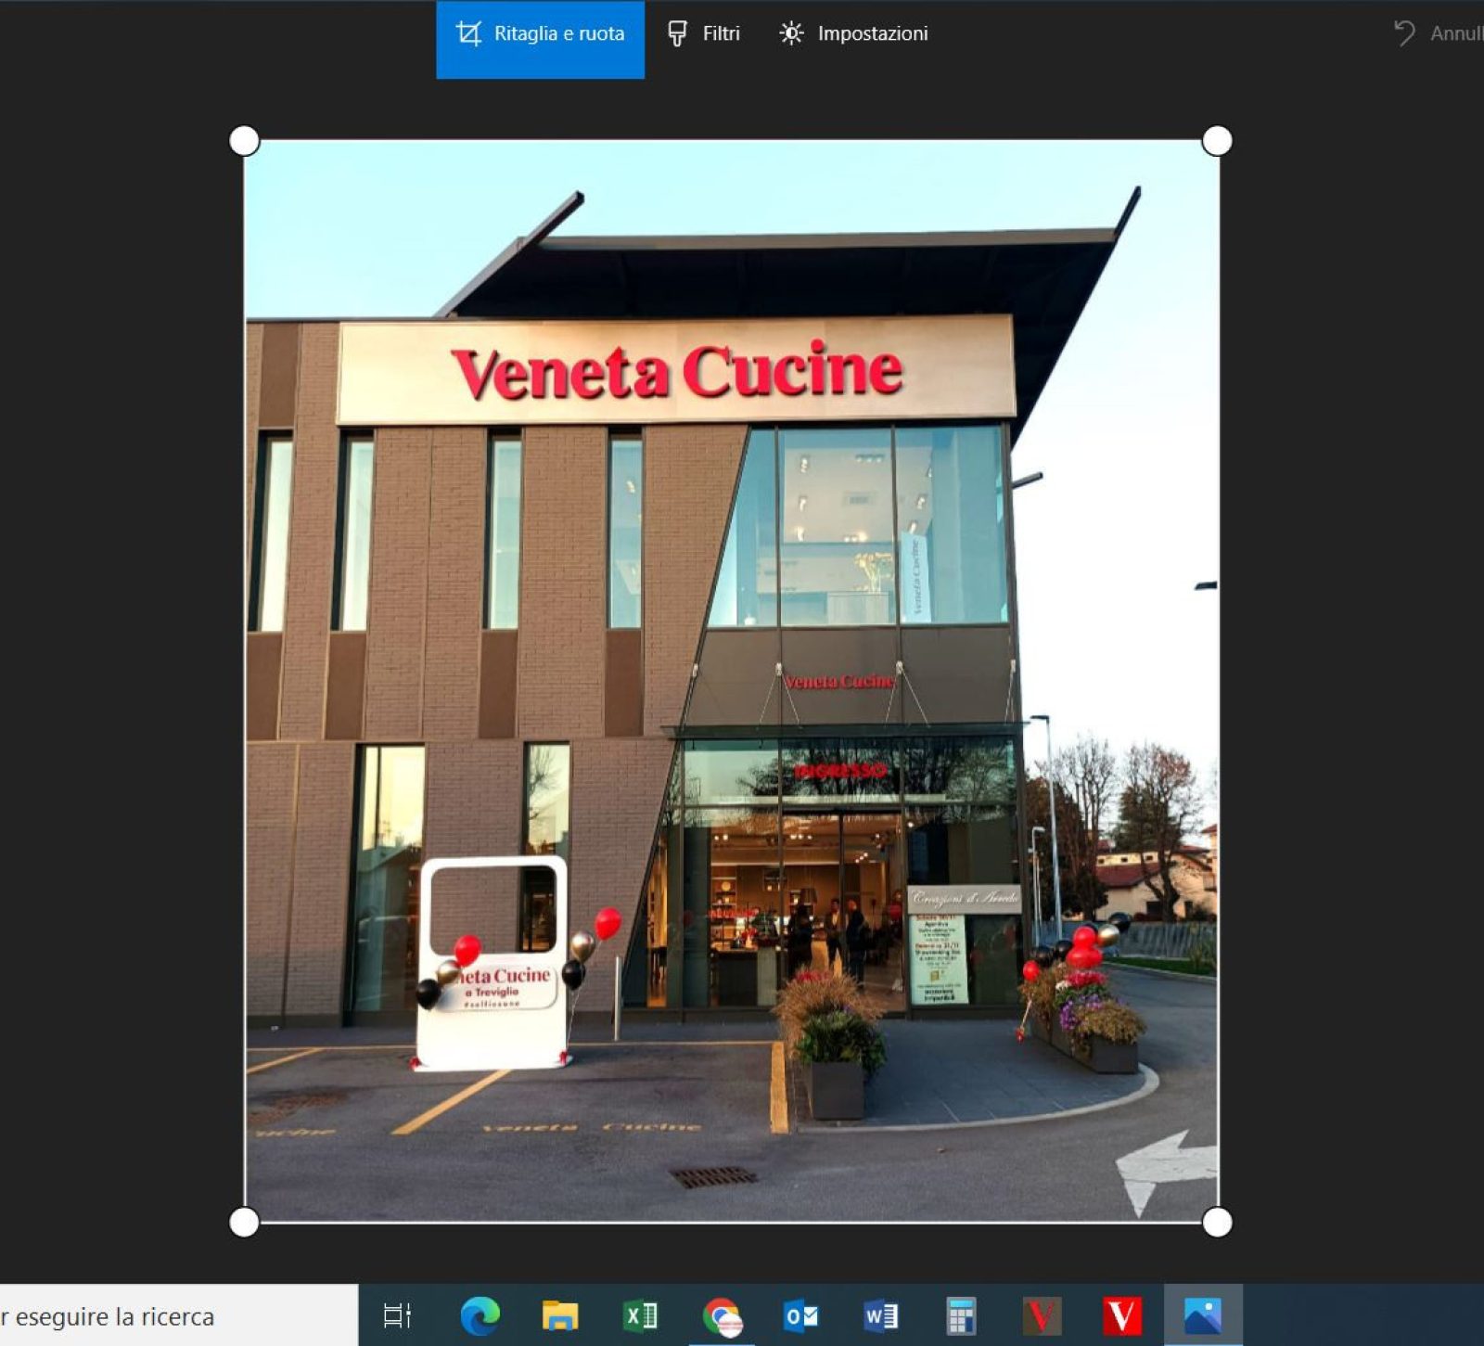Open Excel from the taskbar

coord(640,1316)
